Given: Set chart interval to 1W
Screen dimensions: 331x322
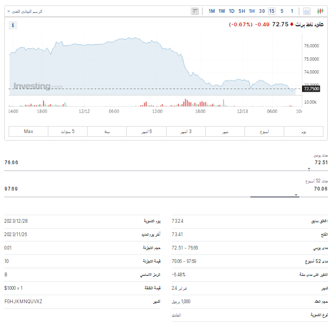Looking at the screenshot, I should coord(222,11).
